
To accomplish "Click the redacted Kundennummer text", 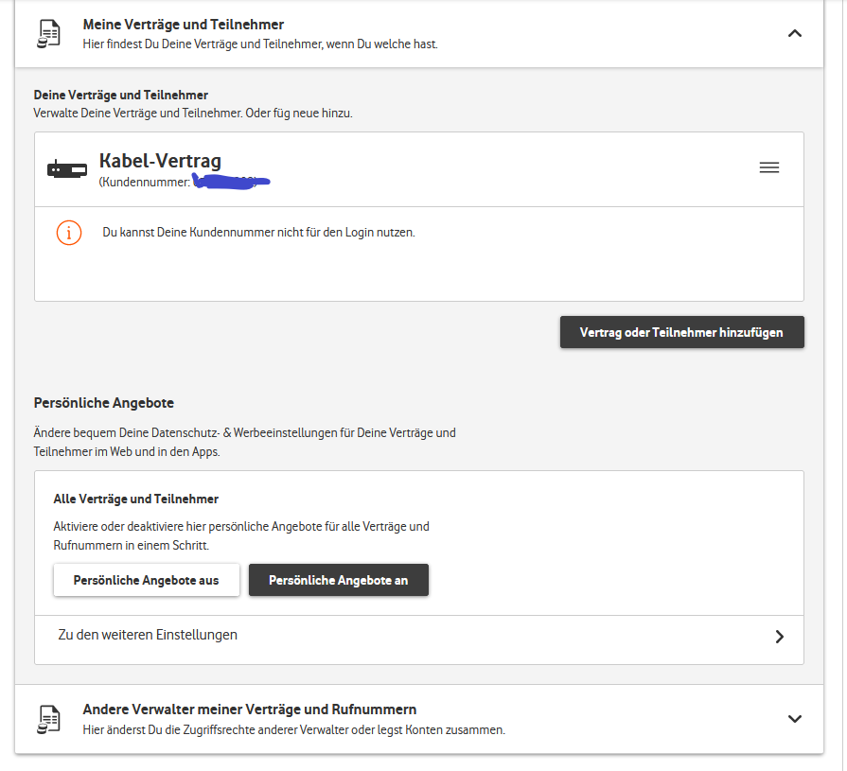I will point(227,180).
